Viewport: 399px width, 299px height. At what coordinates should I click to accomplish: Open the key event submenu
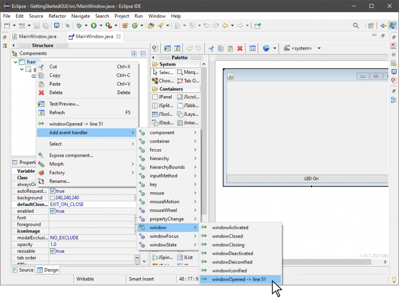click(x=168, y=185)
